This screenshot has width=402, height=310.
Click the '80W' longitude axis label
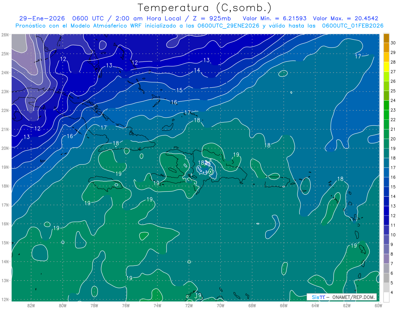click(63, 305)
